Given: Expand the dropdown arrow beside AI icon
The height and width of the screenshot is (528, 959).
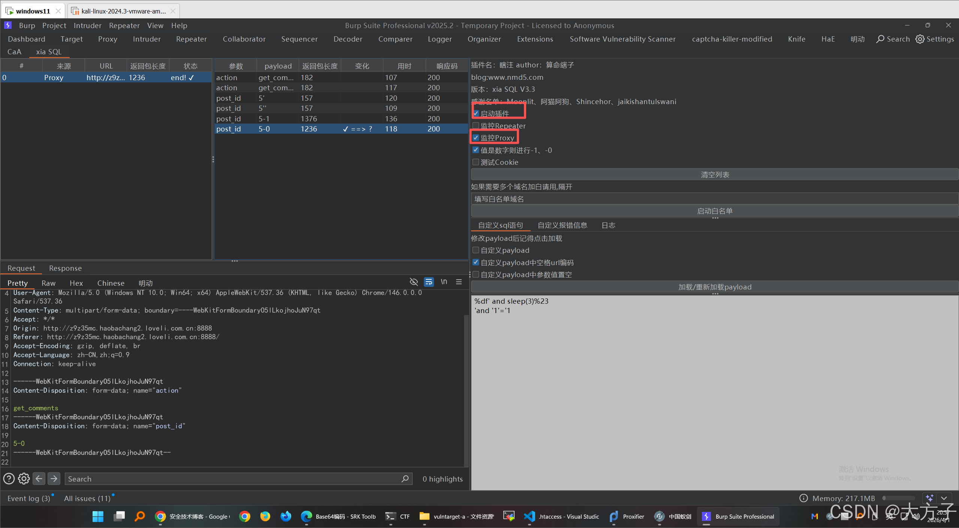Looking at the screenshot, I should (944, 498).
